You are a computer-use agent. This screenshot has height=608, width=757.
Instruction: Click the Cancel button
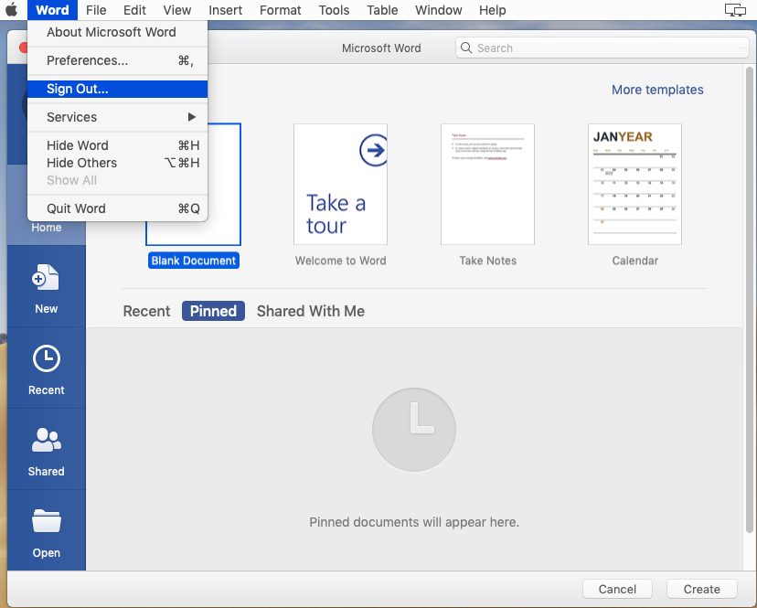coord(617,589)
